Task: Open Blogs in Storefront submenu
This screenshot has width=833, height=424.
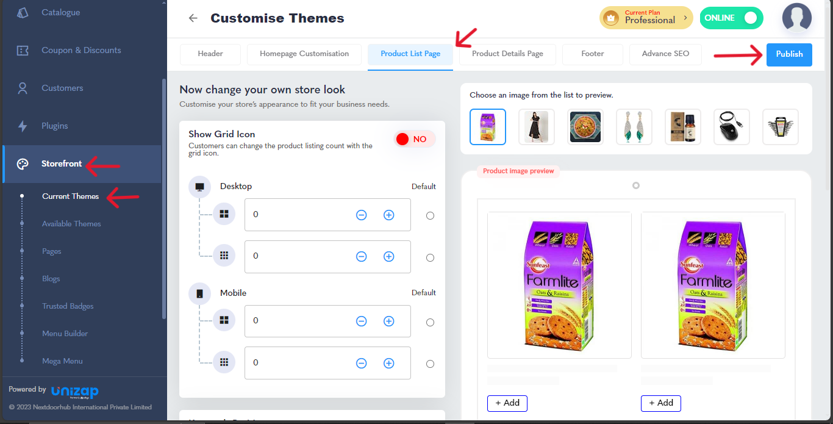Action: [x=51, y=279]
